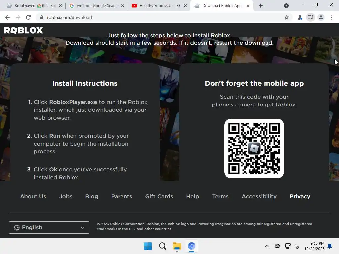This screenshot has height=254, width=339.
Task: Open Windows Start menu
Action: 148,246
